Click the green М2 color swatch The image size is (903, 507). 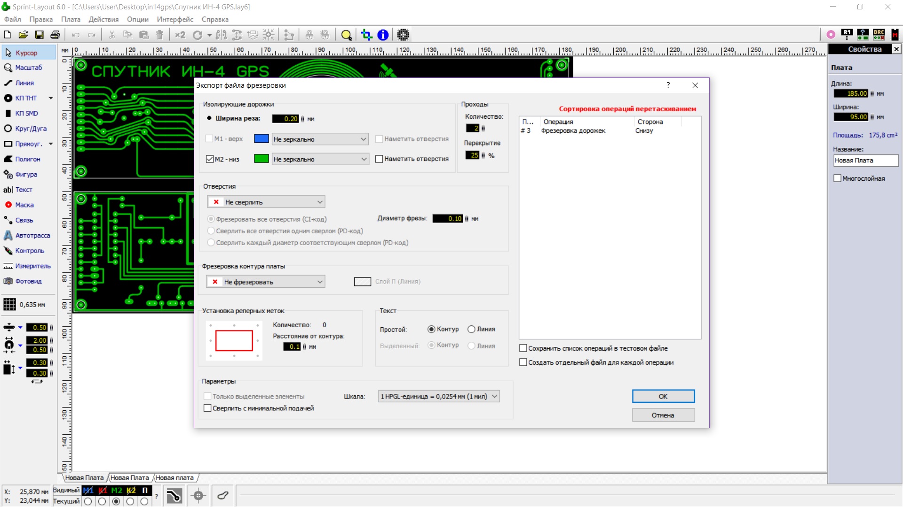click(261, 159)
